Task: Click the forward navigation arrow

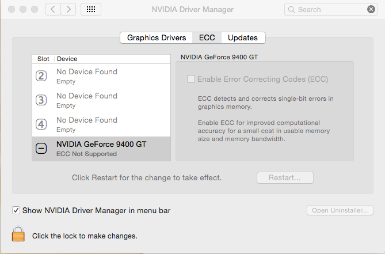Action: click(68, 9)
